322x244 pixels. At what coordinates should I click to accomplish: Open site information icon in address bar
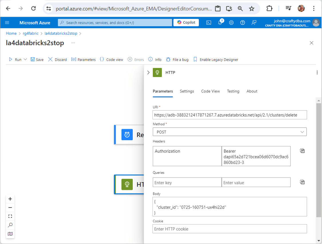tap(49, 9)
